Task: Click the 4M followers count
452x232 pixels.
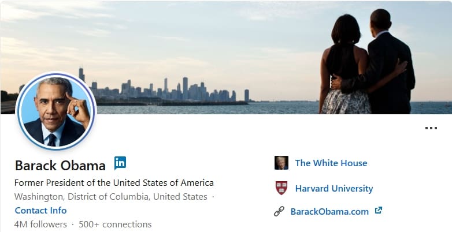Action: (x=40, y=224)
